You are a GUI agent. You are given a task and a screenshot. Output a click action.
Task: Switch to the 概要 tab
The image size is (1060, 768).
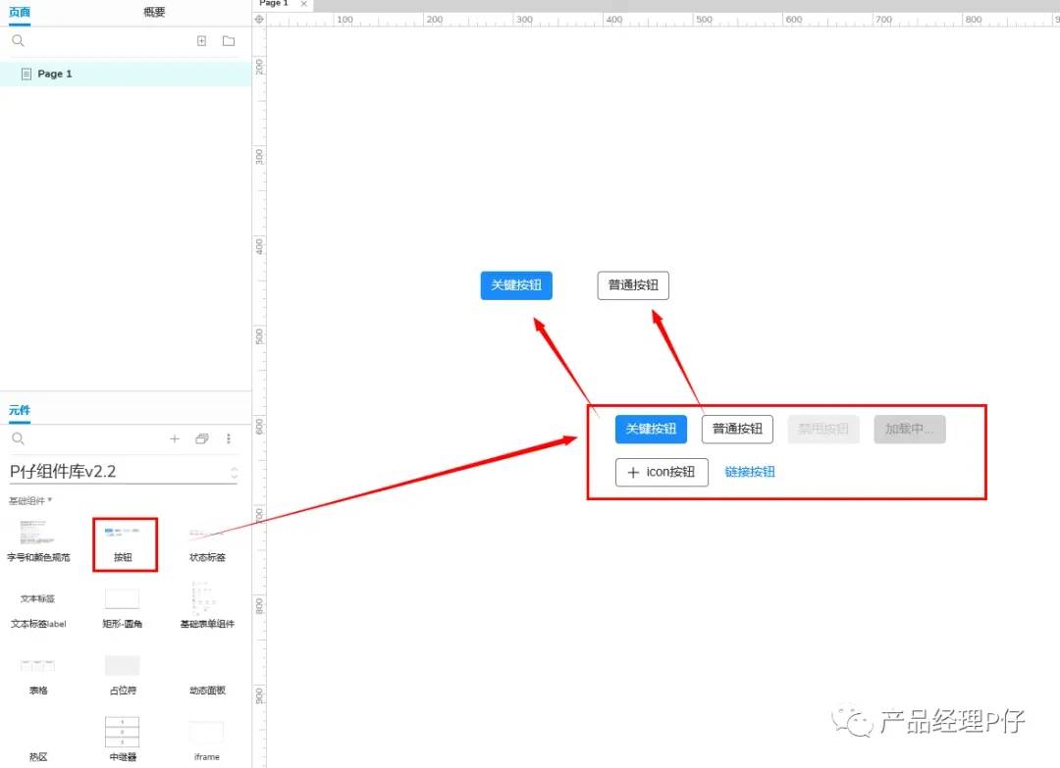pos(154,12)
